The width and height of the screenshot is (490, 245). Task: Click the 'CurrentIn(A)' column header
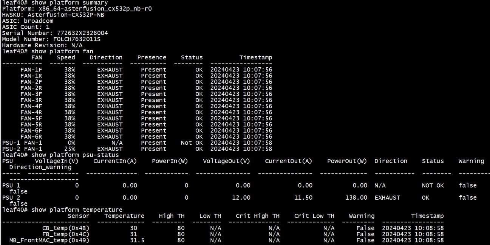pyautogui.click(x=115, y=161)
